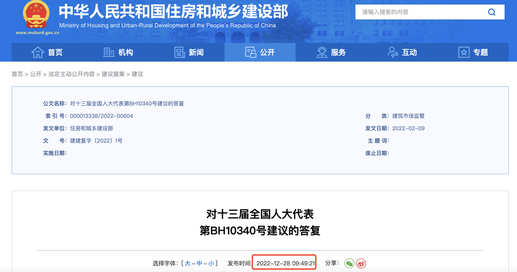The width and height of the screenshot is (517, 272).
Task: Open the 公开 navigation tab
Action: click(260, 53)
